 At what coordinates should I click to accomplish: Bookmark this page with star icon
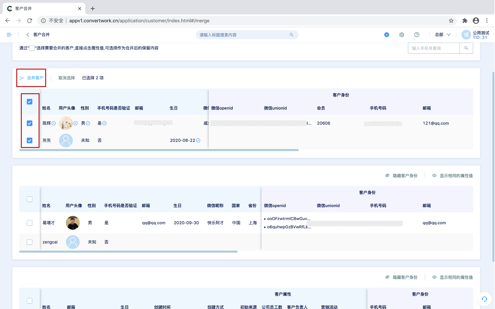(x=451, y=21)
